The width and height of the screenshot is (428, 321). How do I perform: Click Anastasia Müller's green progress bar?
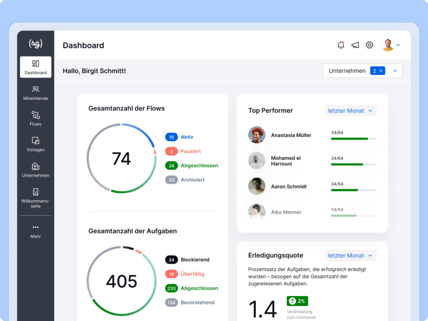[349, 139]
